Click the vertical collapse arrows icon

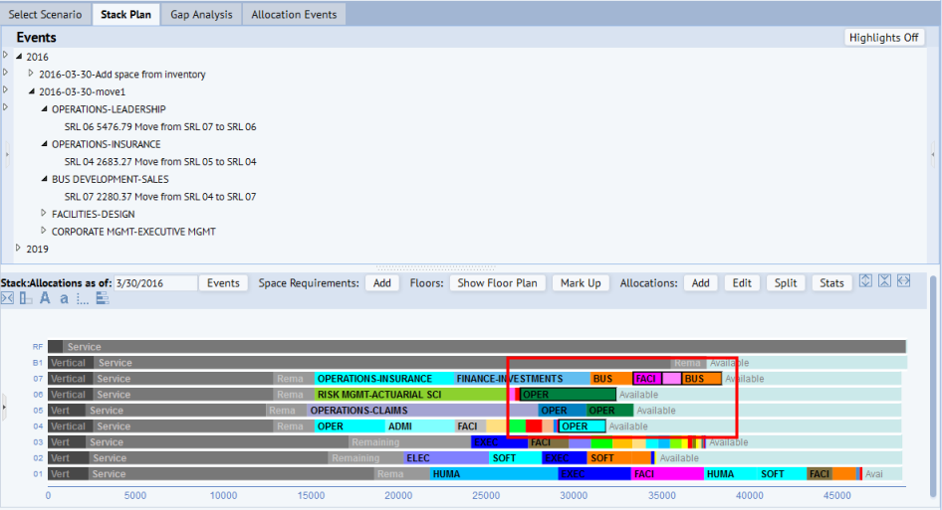click(x=884, y=280)
